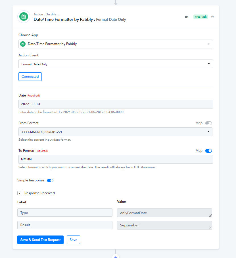Open the Choose App dropdown
Screen dimensions: 236x258
(x=116, y=44)
